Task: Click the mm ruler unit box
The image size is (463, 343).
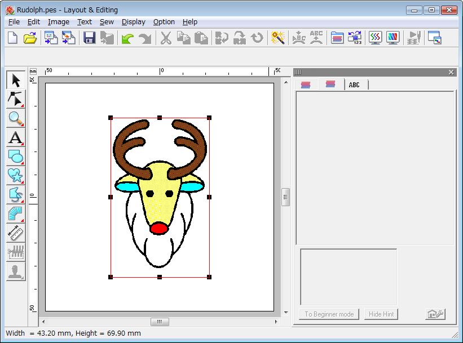Action: click(33, 72)
